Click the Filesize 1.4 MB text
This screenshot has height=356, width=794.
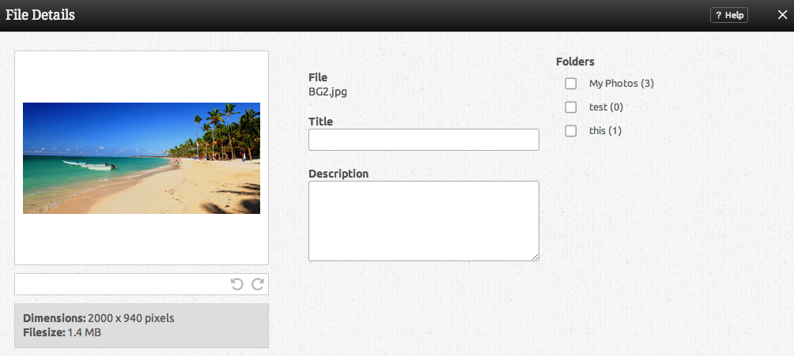62,332
